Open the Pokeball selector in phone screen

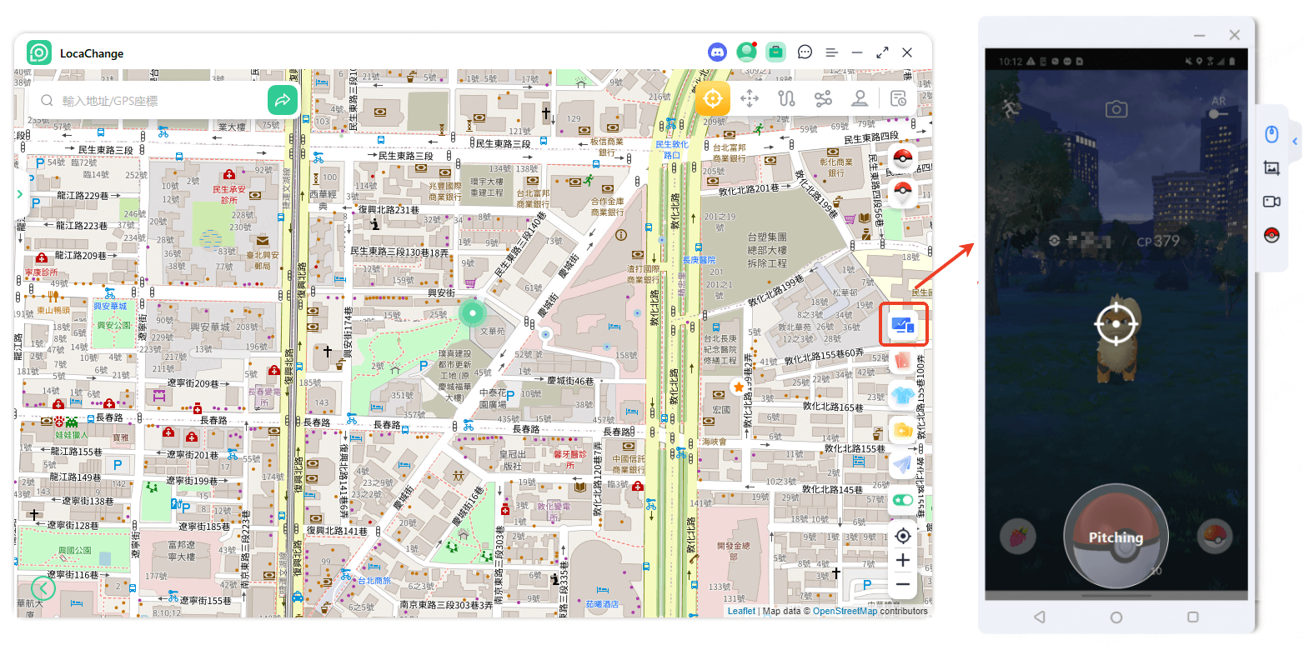point(1215,537)
